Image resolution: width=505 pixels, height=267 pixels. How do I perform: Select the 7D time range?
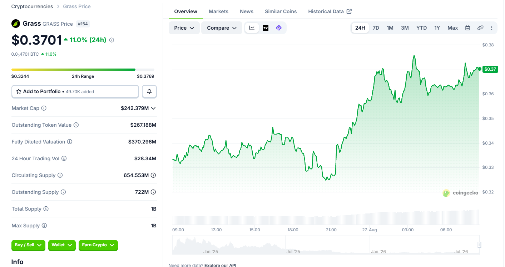[x=376, y=28]
